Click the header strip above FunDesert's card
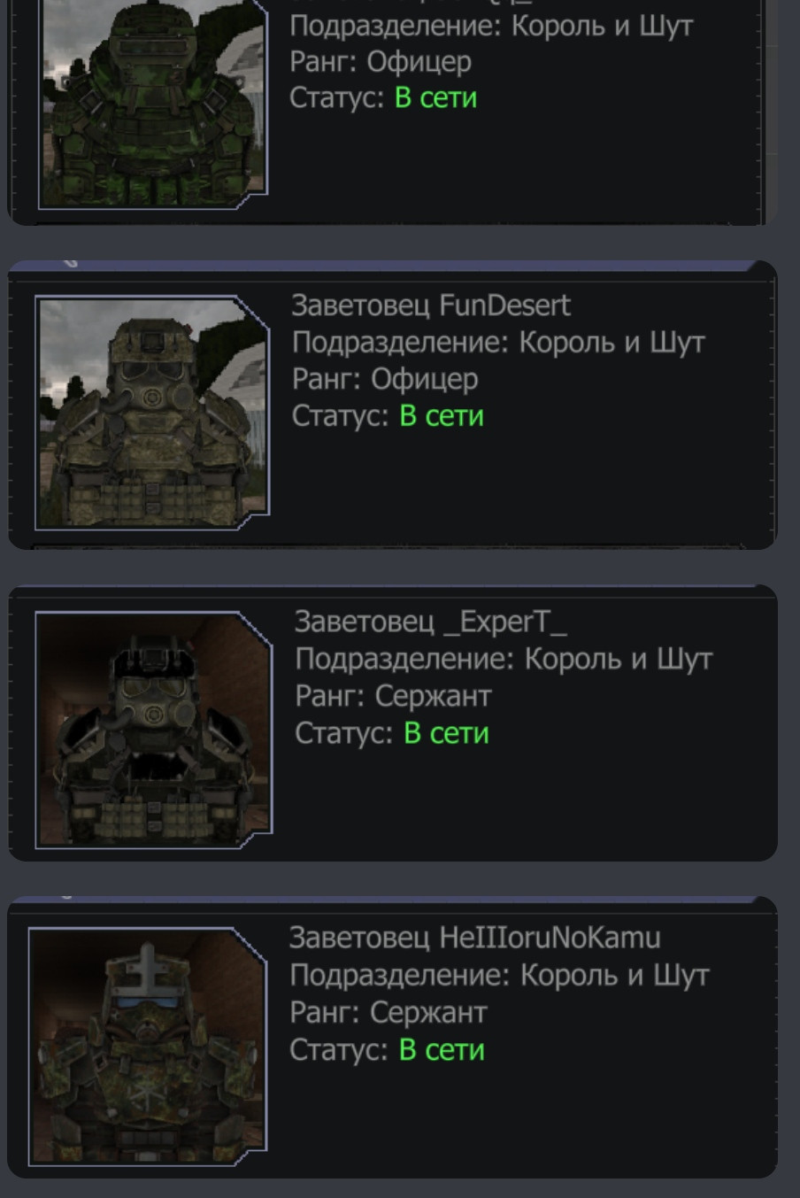This screenshot has height=1198, width=800. 392,266
